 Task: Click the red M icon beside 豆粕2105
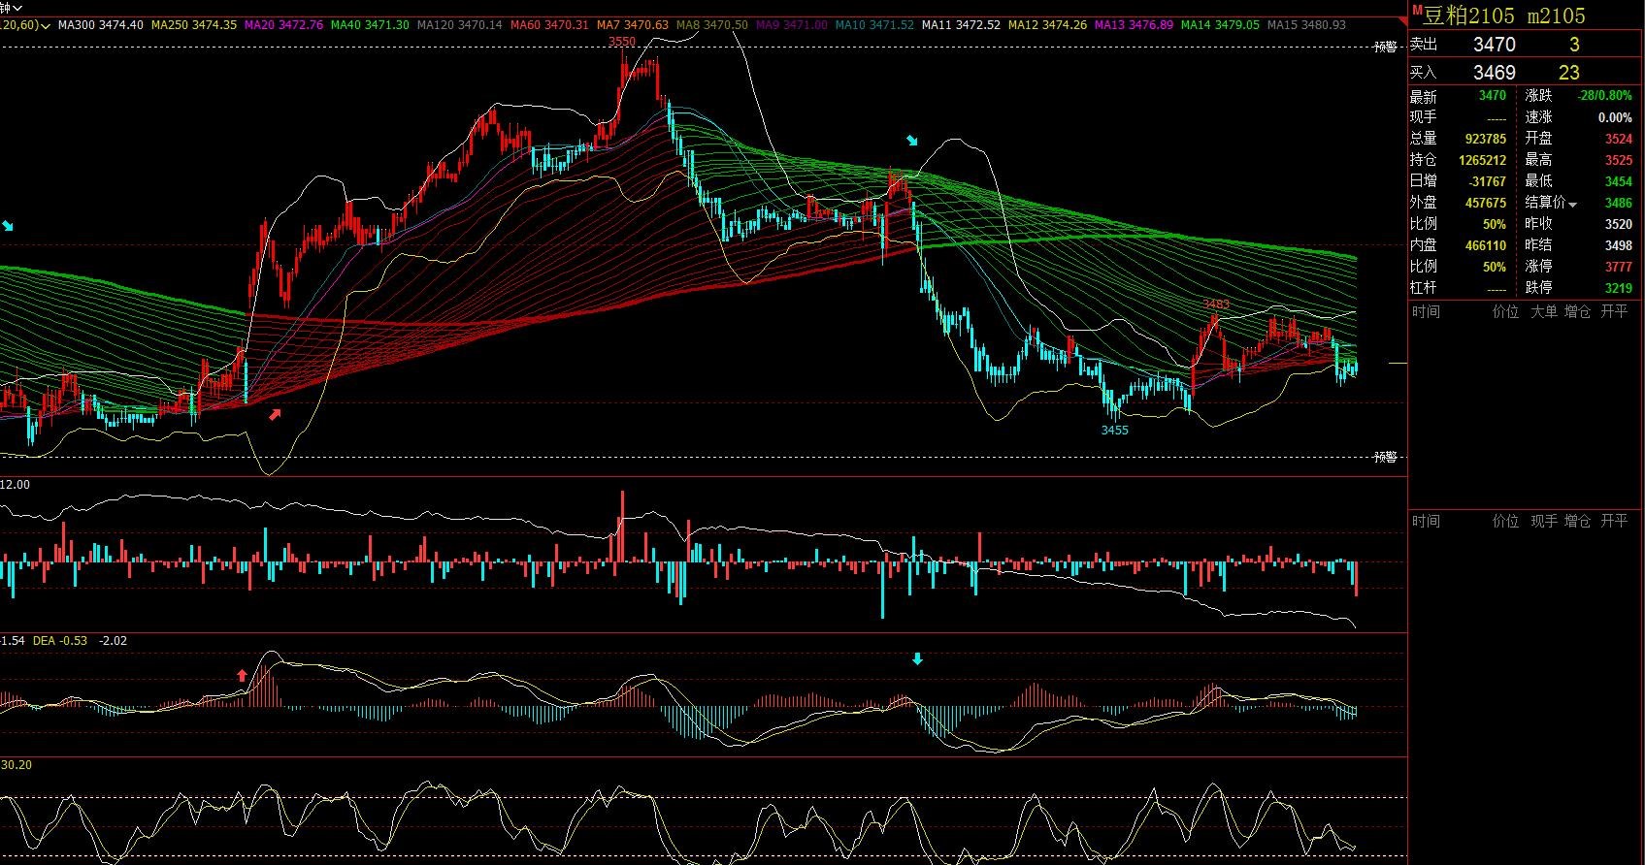1417,11
